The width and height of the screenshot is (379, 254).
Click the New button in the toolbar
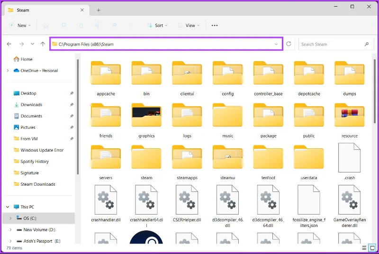coord(20,26)
